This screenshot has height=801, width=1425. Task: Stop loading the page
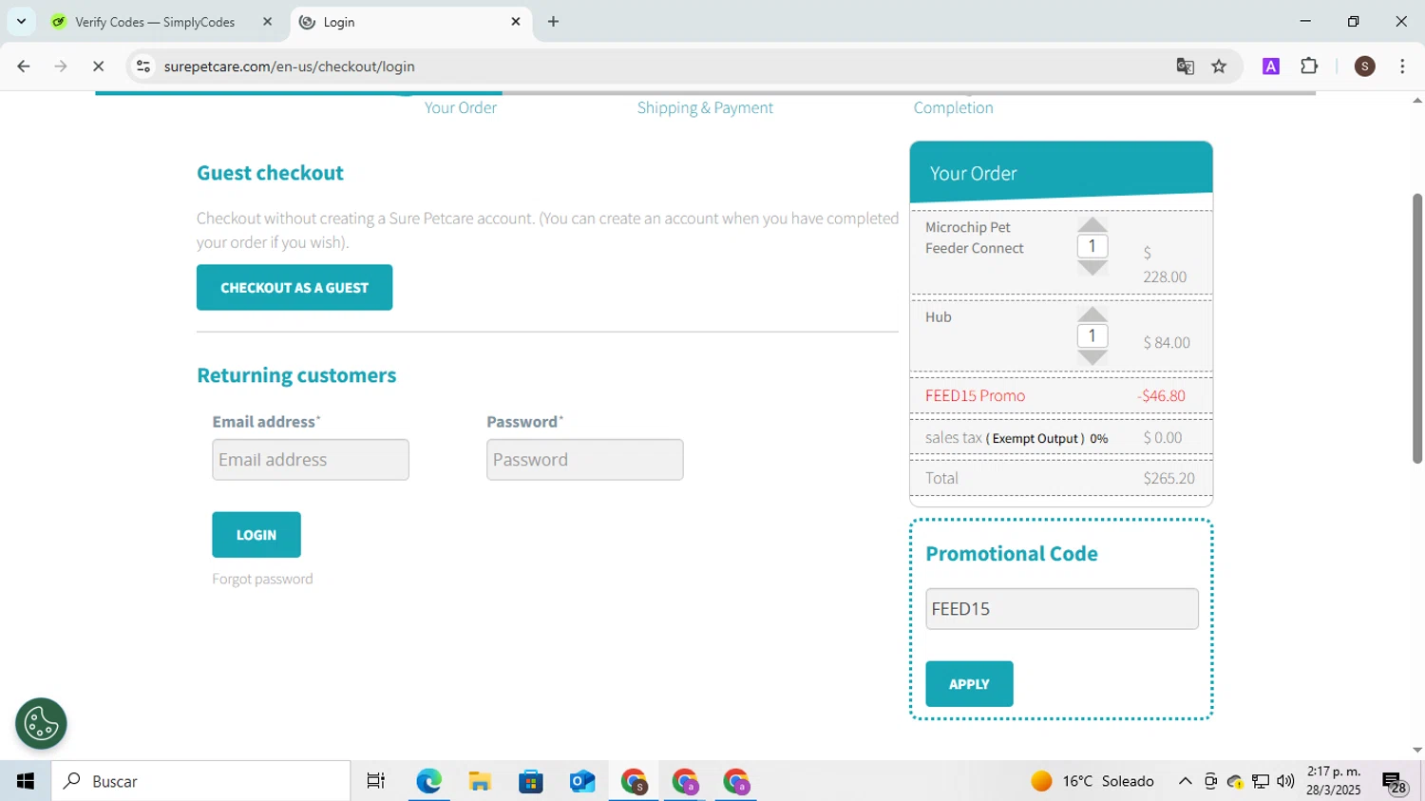(x=98, y=67)
